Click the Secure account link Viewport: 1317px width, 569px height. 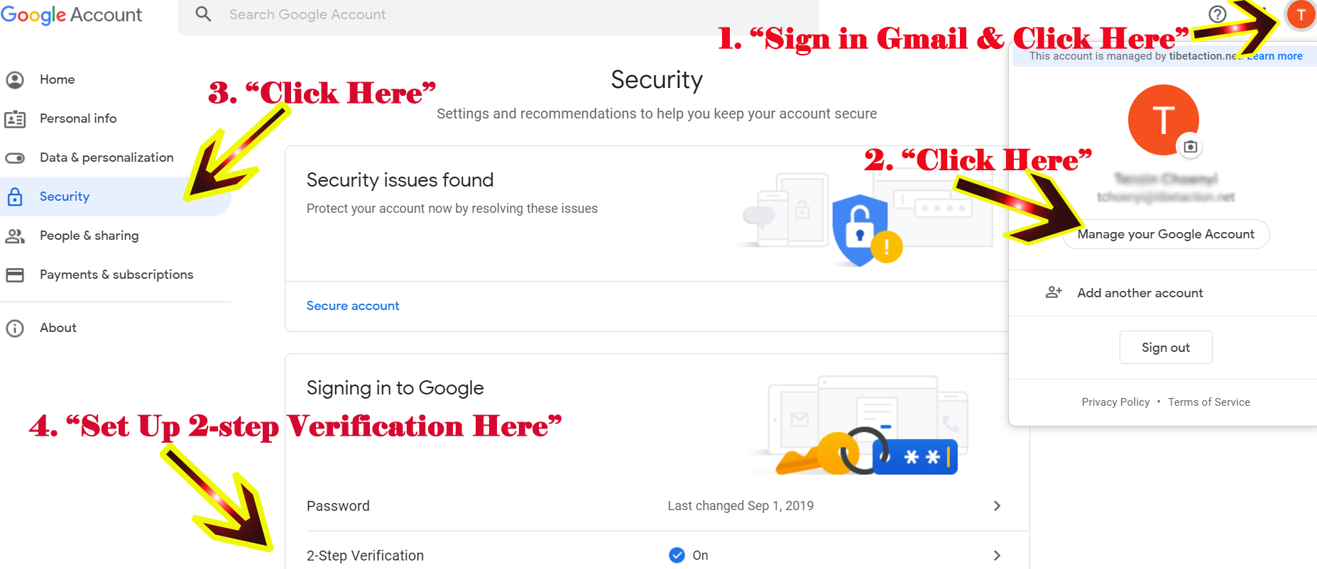[x=352, y=305]
